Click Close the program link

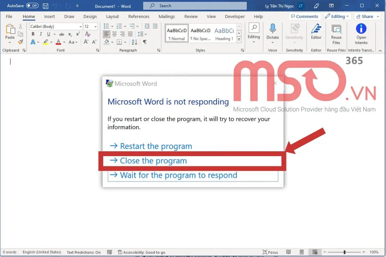coord(148,161)
